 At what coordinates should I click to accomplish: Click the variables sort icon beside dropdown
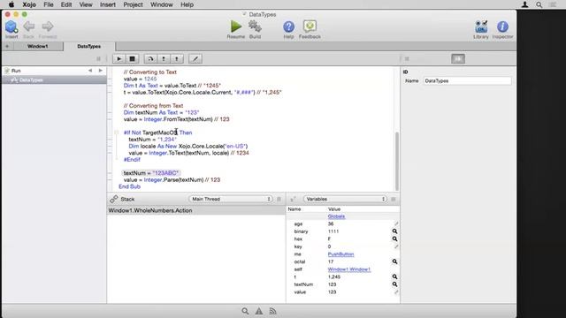[x=293, y=199]
